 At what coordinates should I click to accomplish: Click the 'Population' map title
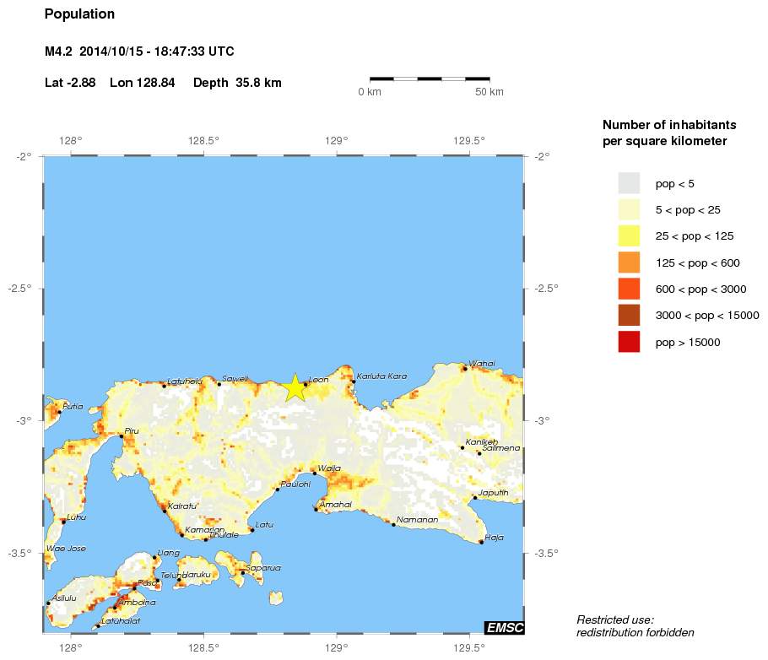click(79, 14)
